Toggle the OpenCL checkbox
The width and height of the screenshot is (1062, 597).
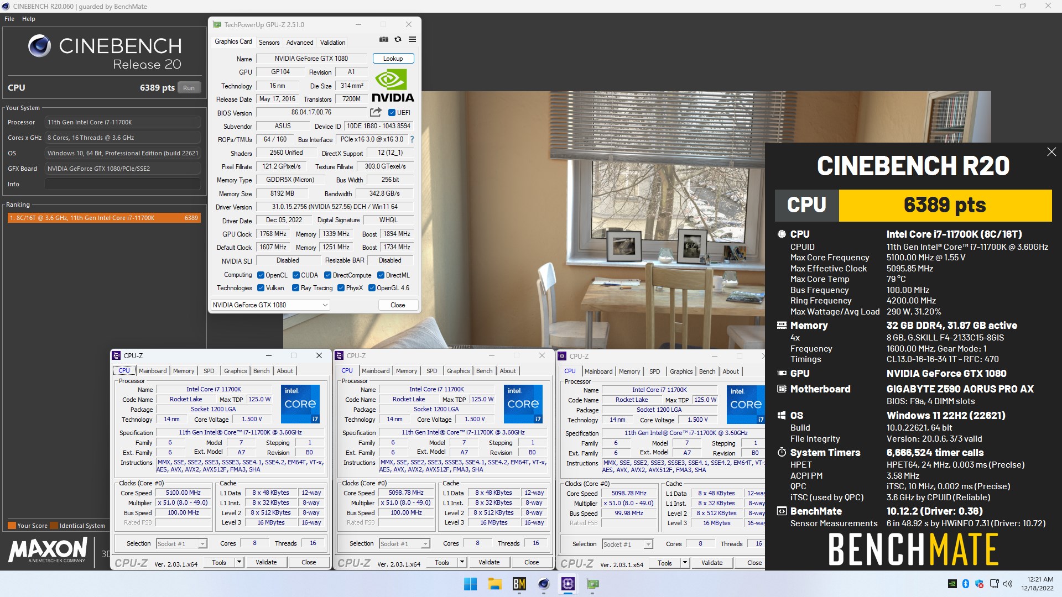tap(261, 275)
